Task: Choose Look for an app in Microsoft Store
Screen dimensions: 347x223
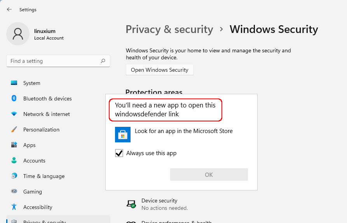Action: pyautogui.click(x=174, y=135)
